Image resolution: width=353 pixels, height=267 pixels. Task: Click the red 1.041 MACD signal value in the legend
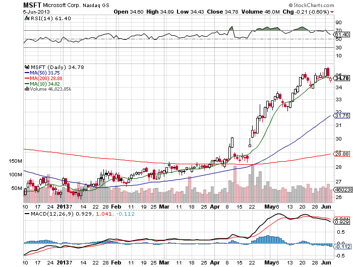tap(104, 214)
